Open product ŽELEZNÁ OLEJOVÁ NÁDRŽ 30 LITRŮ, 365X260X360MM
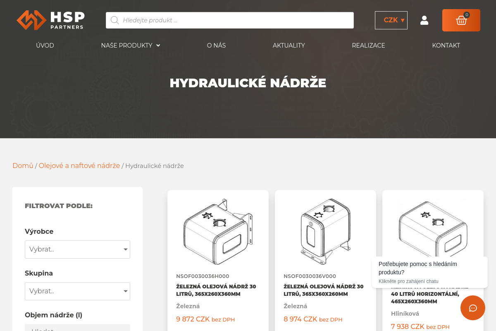This screenshot has width=496, height=331. [216, 290]
